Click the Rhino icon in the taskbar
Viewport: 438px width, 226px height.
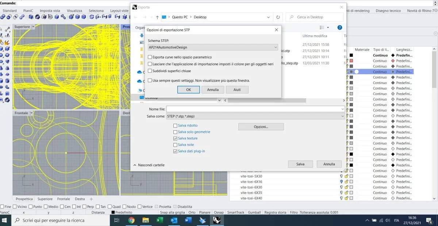point(216,220)
